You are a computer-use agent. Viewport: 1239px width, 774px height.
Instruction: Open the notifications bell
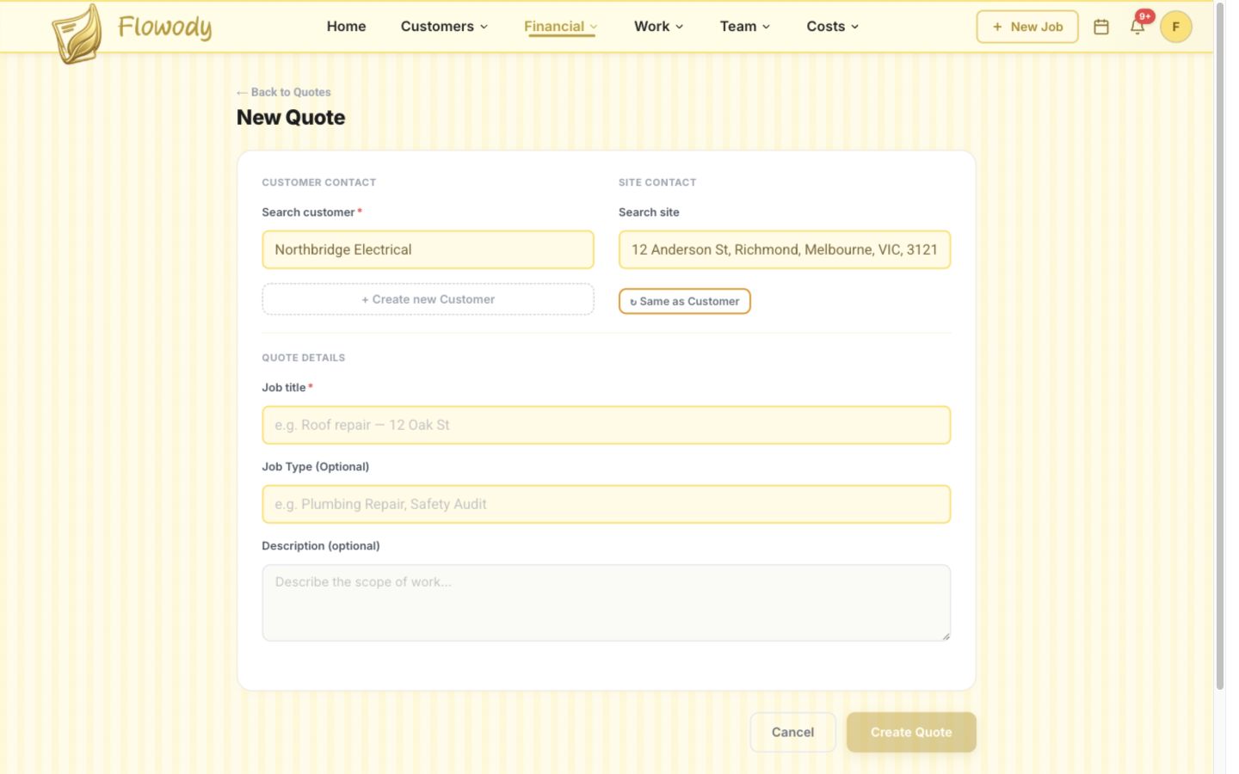coord(1137,27)
